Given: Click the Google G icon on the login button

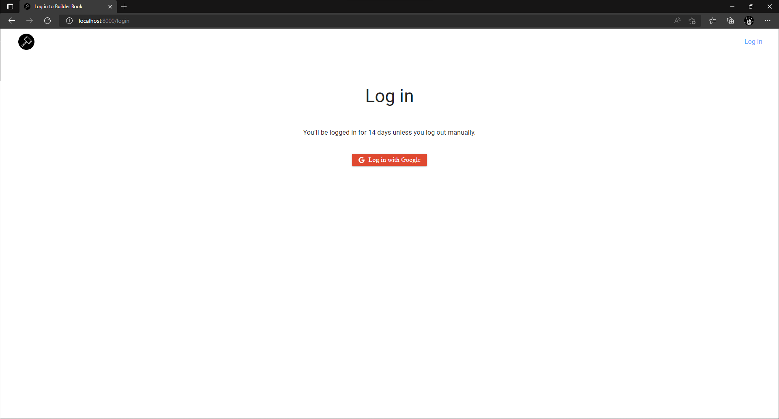Looking at the screenshot, I should (x=361, y=160).
